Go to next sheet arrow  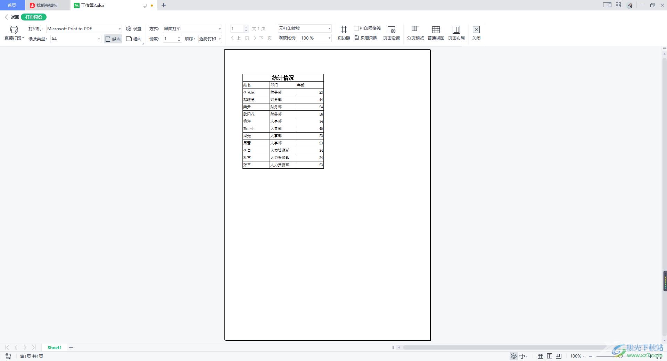pyautogui.click(x=25, y=347)
